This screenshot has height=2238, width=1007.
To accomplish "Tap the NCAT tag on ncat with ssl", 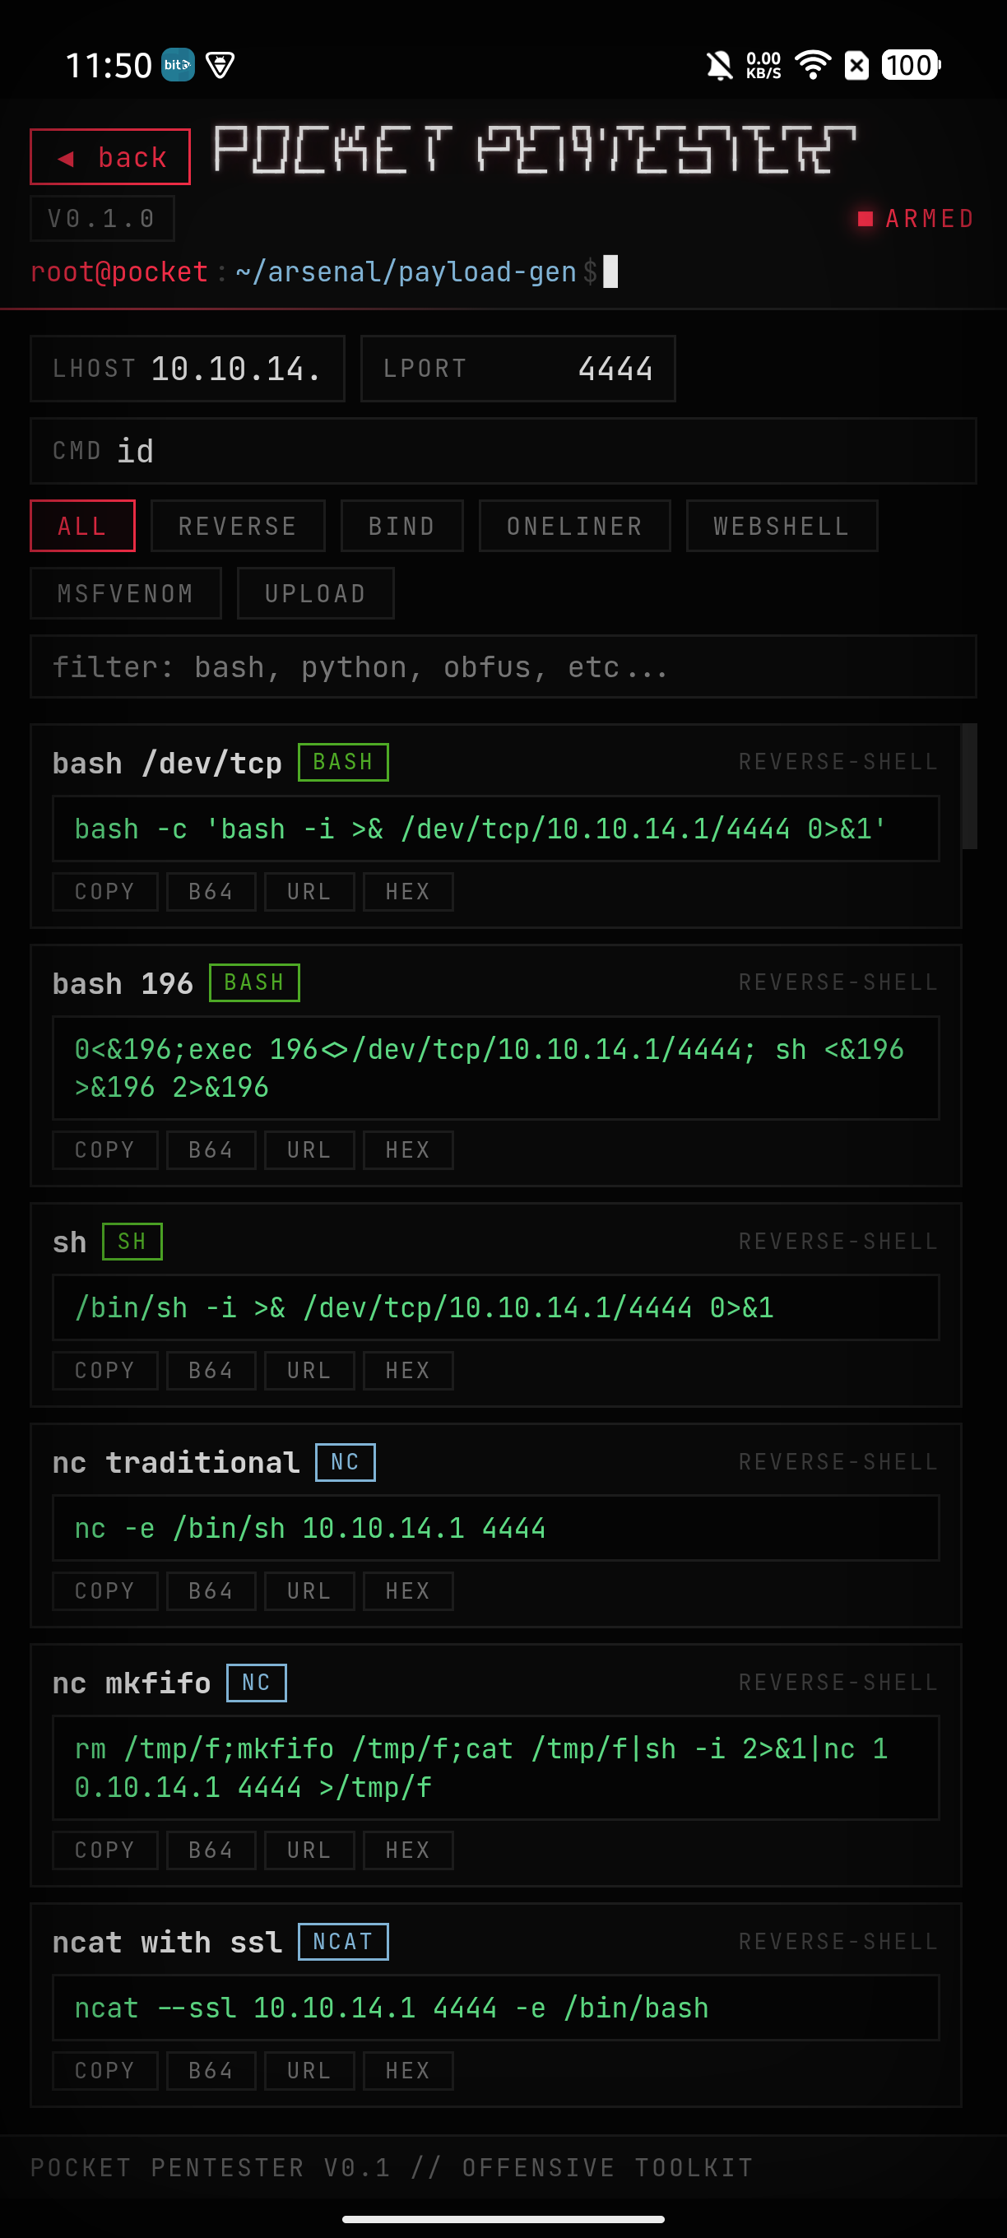I will 343,1942.
